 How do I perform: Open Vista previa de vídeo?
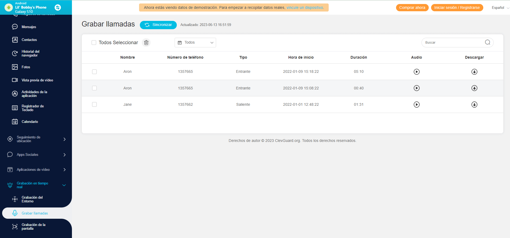(x=37, y=80)
